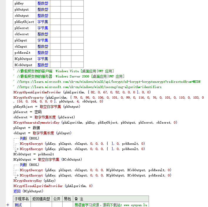Viewport: 208px width, 207px height.
Task: Click the pbKeyObject = 取空白字节集 line
Action: coord(47,107)
